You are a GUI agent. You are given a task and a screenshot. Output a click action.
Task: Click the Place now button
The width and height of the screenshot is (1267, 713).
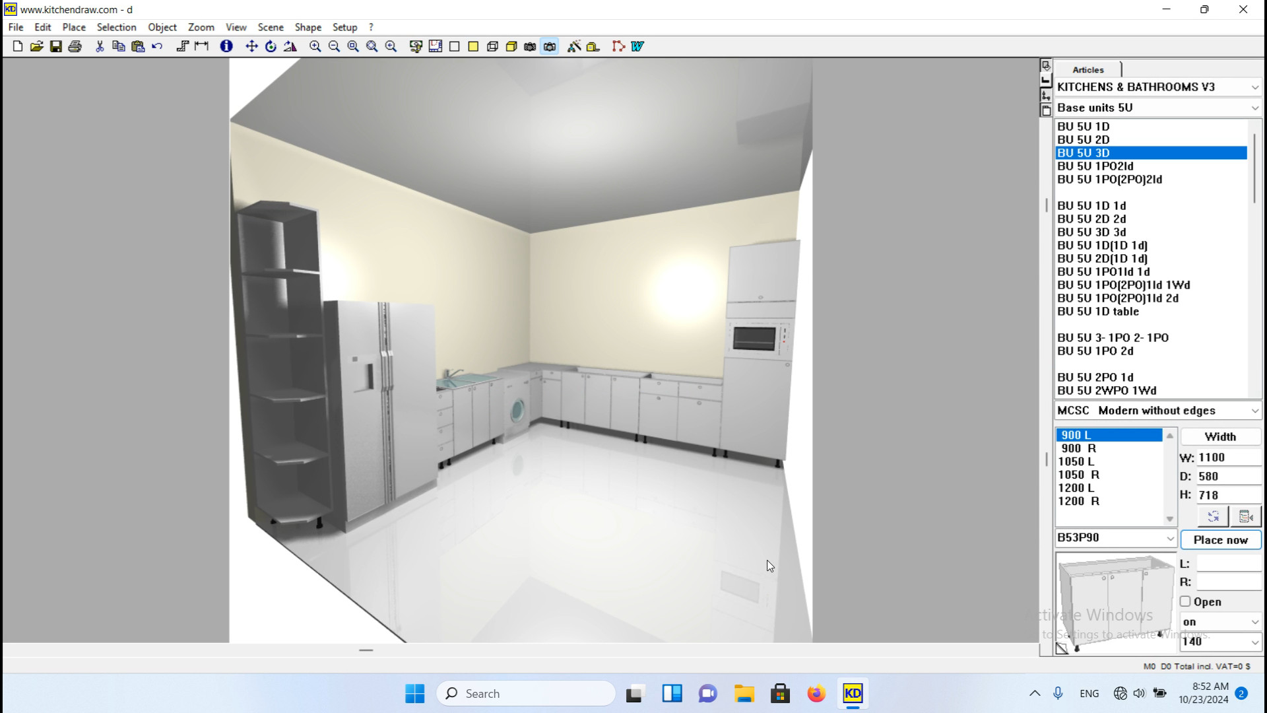1220,539
